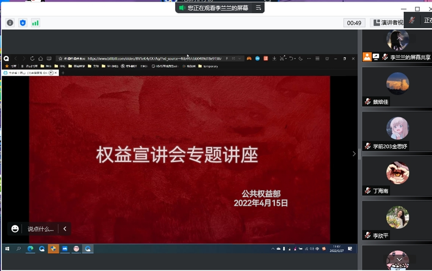Click the 公共权益部 text on slide
Viewport: 432px width, 271px height.
261,194
